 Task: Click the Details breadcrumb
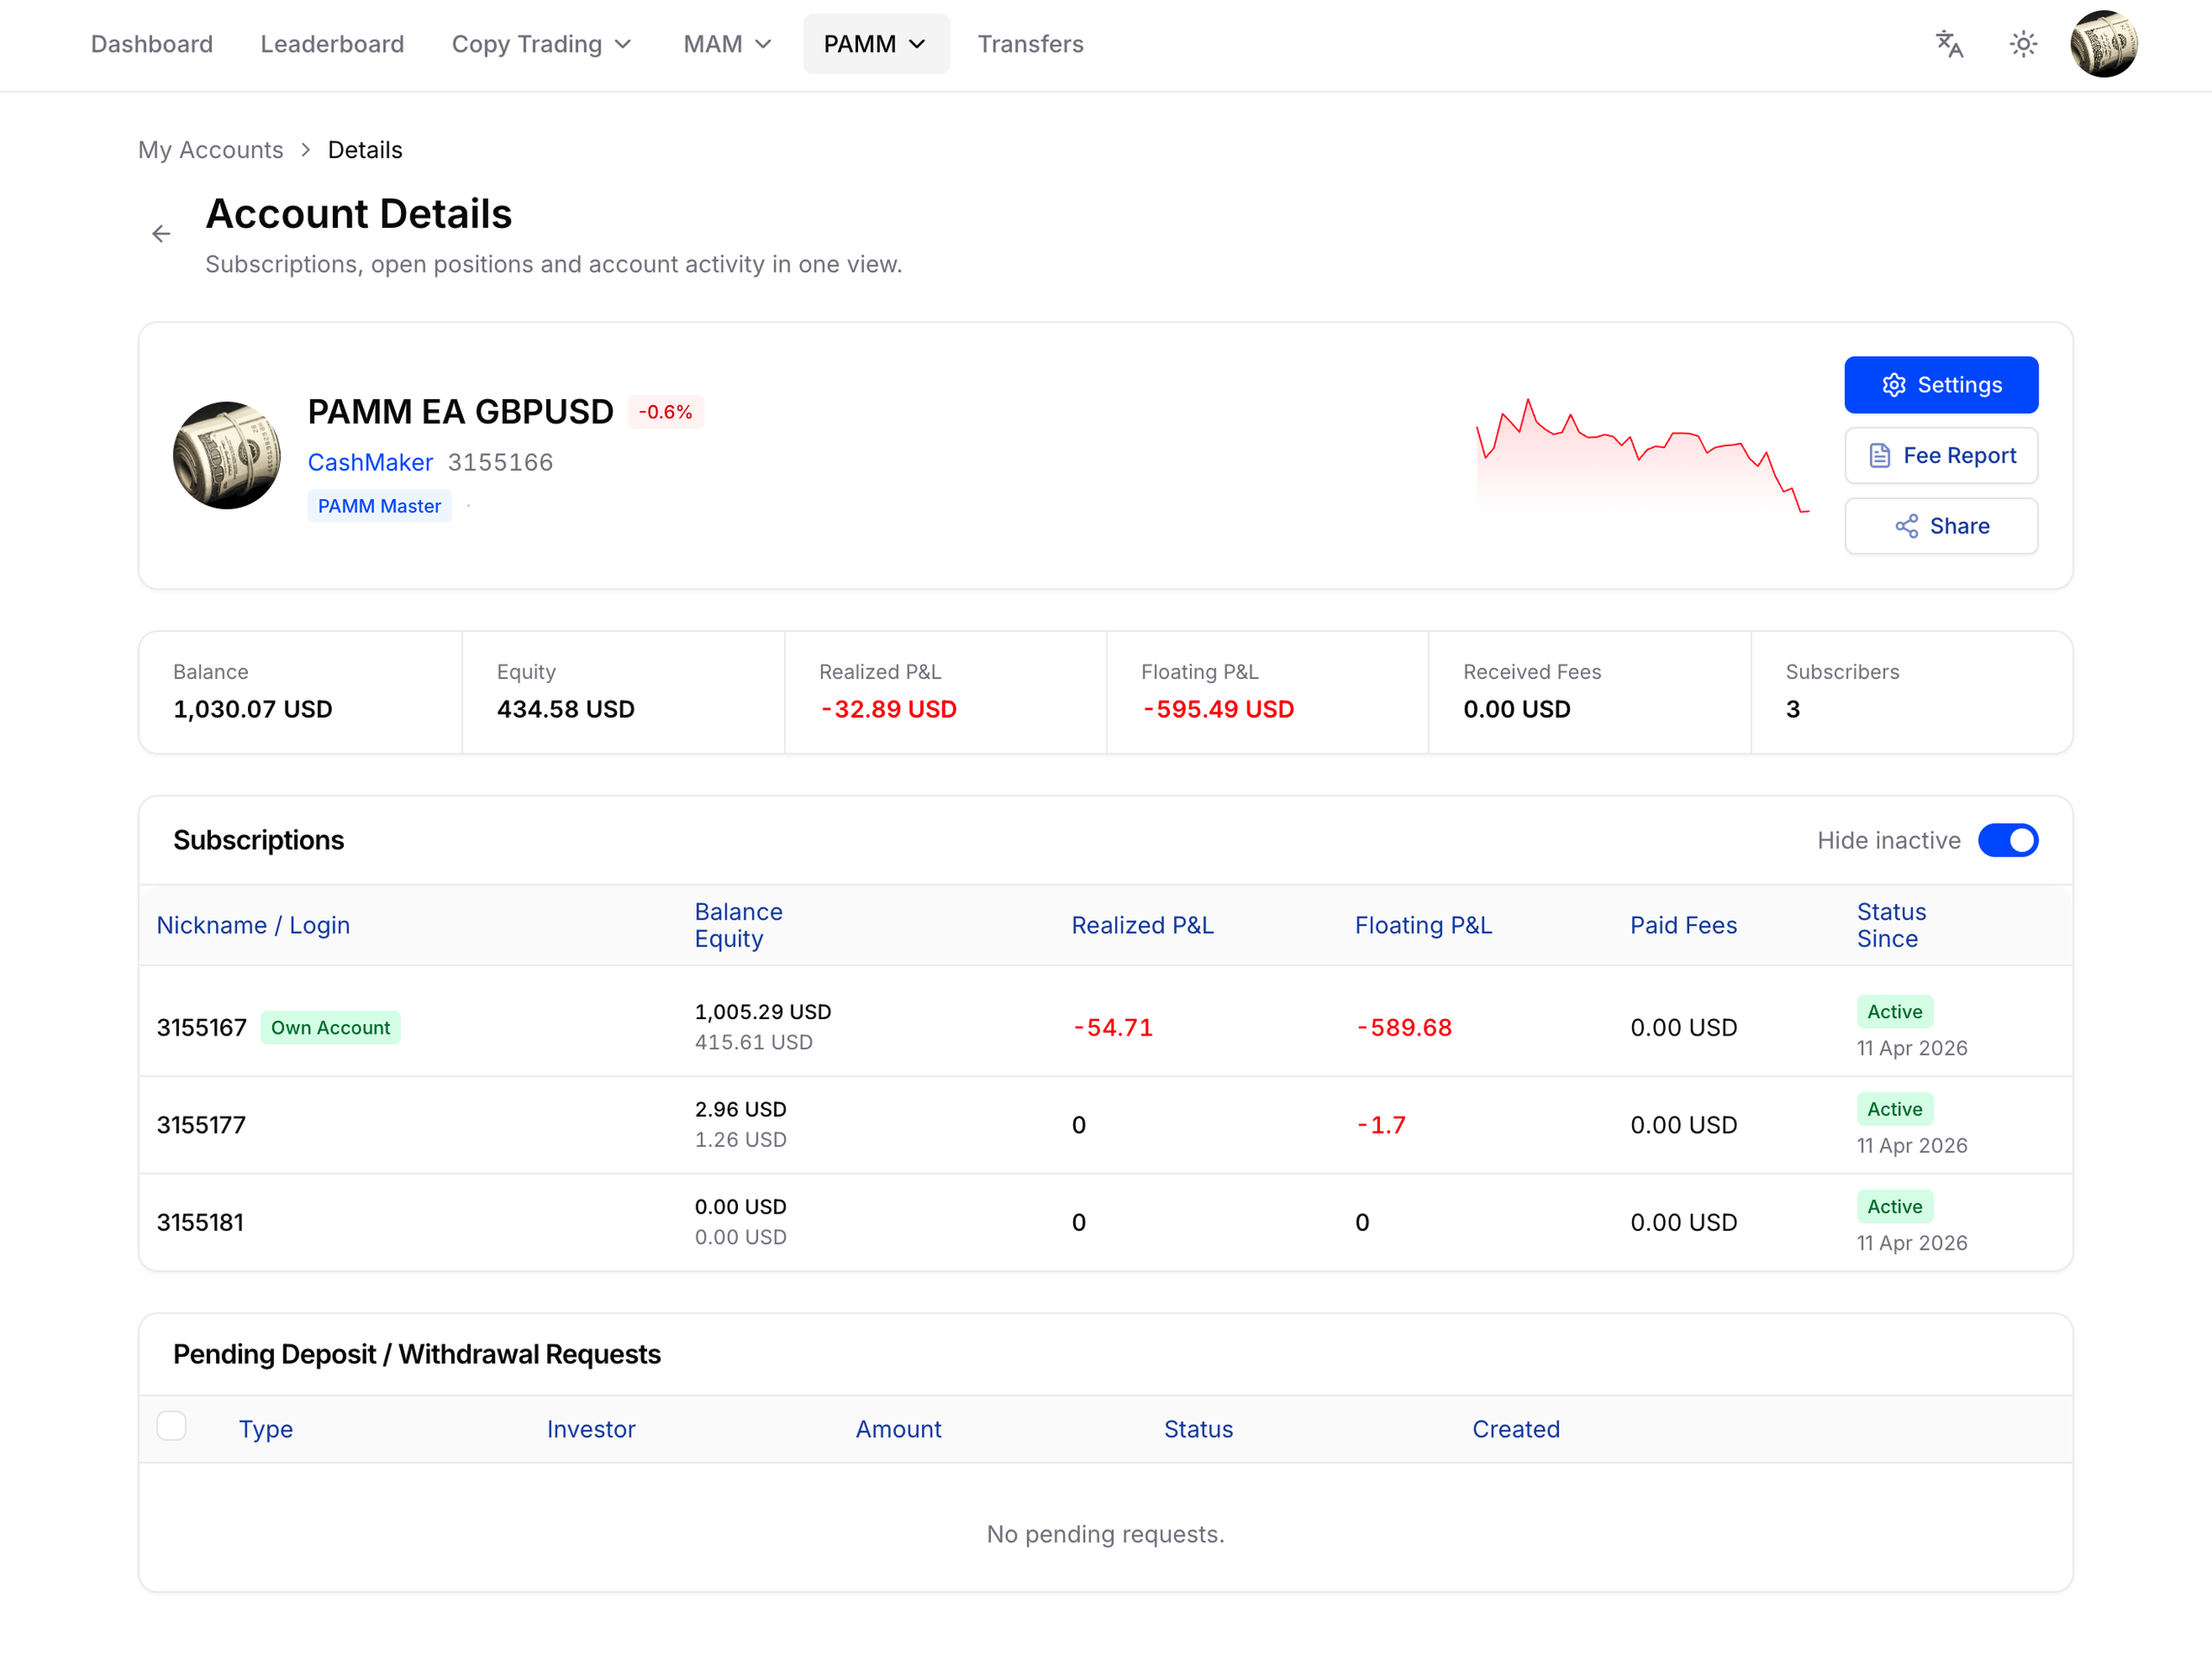coord(365,150)
